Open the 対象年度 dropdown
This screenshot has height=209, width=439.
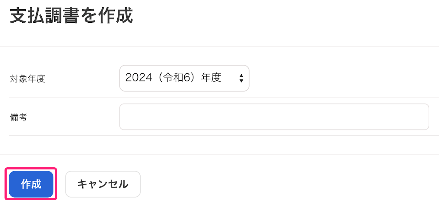point(184,78)
